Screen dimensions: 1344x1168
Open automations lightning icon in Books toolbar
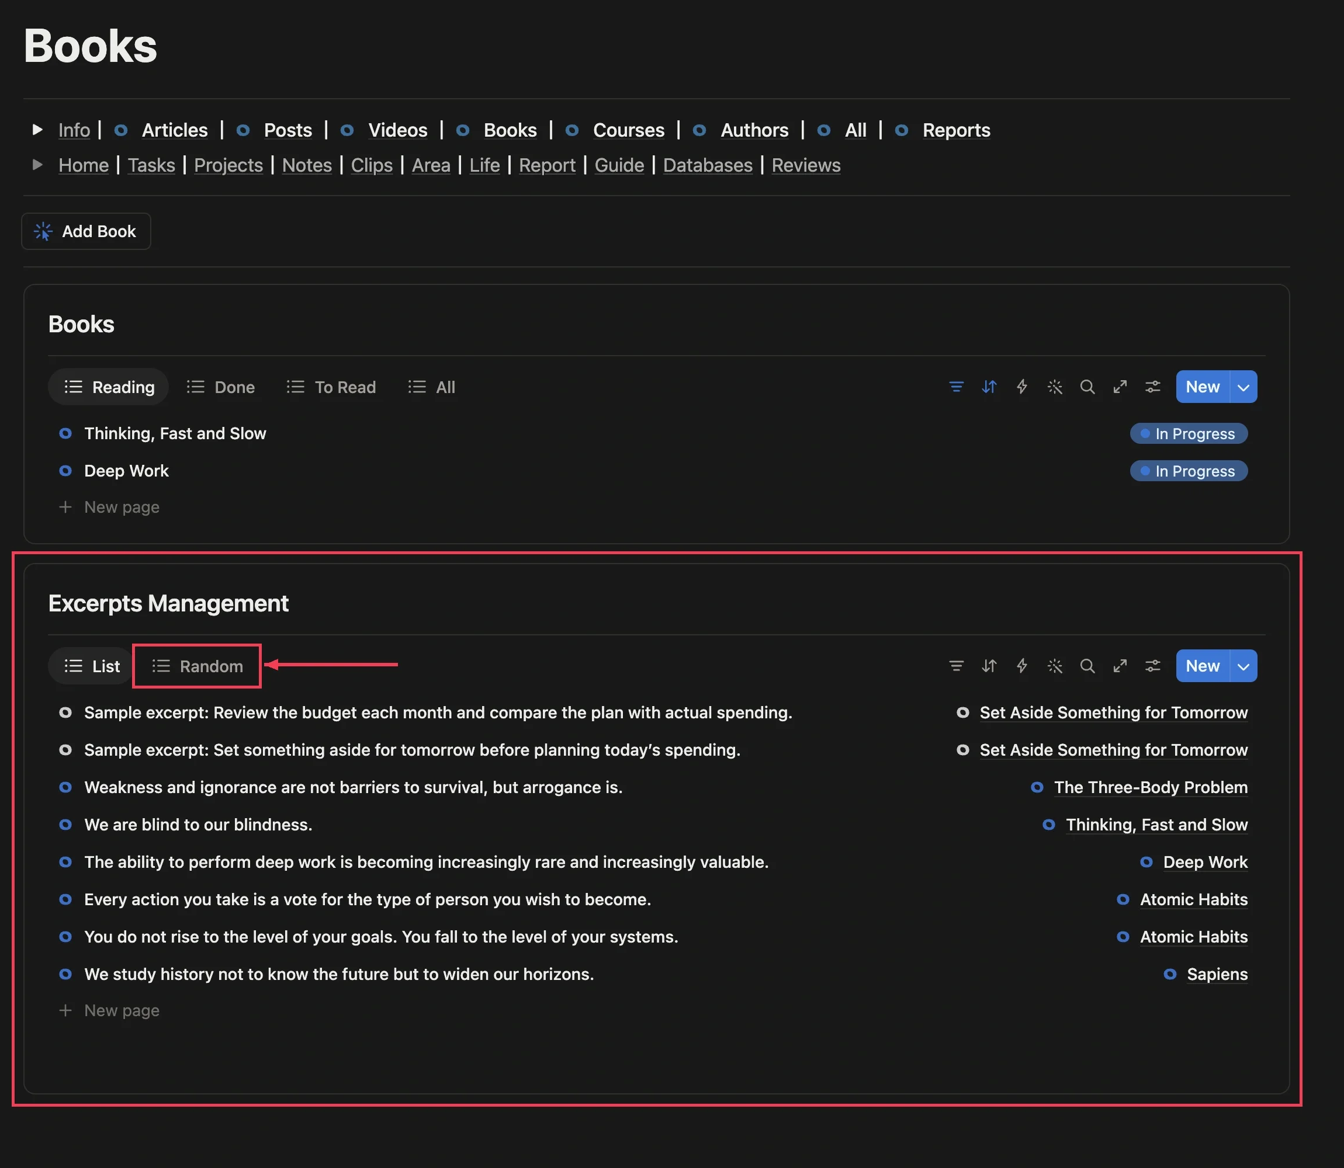coord(1022,387)
